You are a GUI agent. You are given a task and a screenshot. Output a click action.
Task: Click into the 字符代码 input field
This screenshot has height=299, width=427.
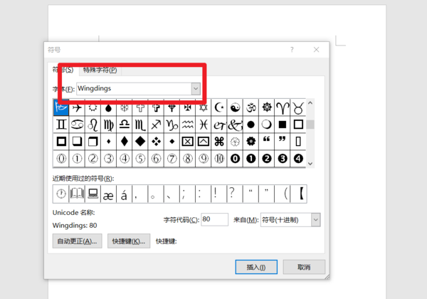214,220
